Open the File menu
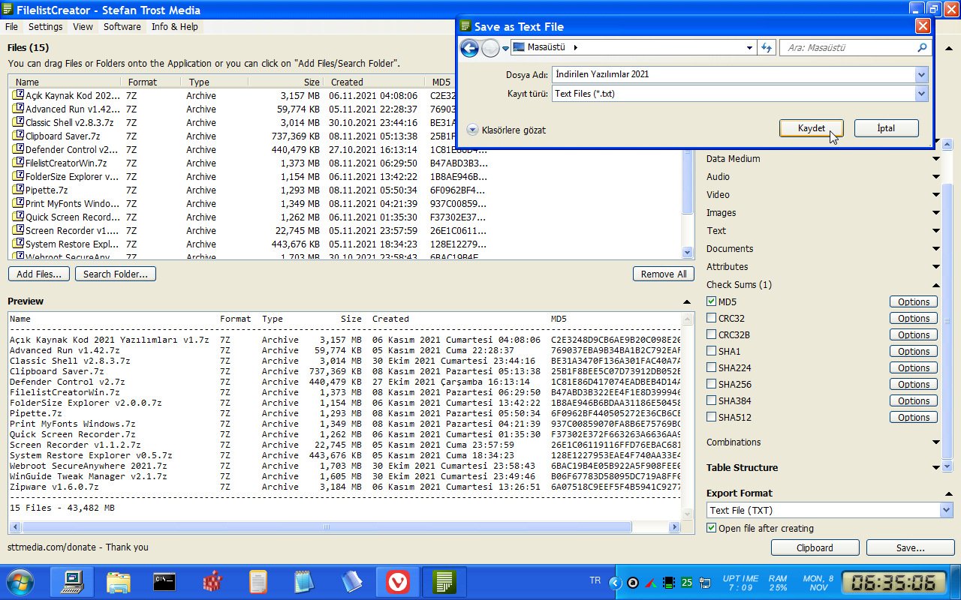This screenshot has width=961, height=600. click(x=11, y=26)
